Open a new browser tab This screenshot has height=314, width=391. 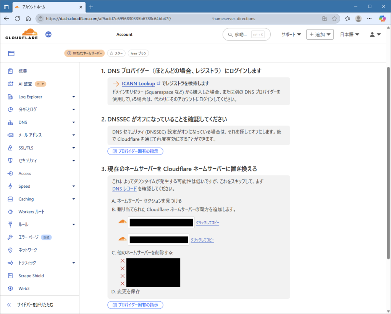coord(91,7)
